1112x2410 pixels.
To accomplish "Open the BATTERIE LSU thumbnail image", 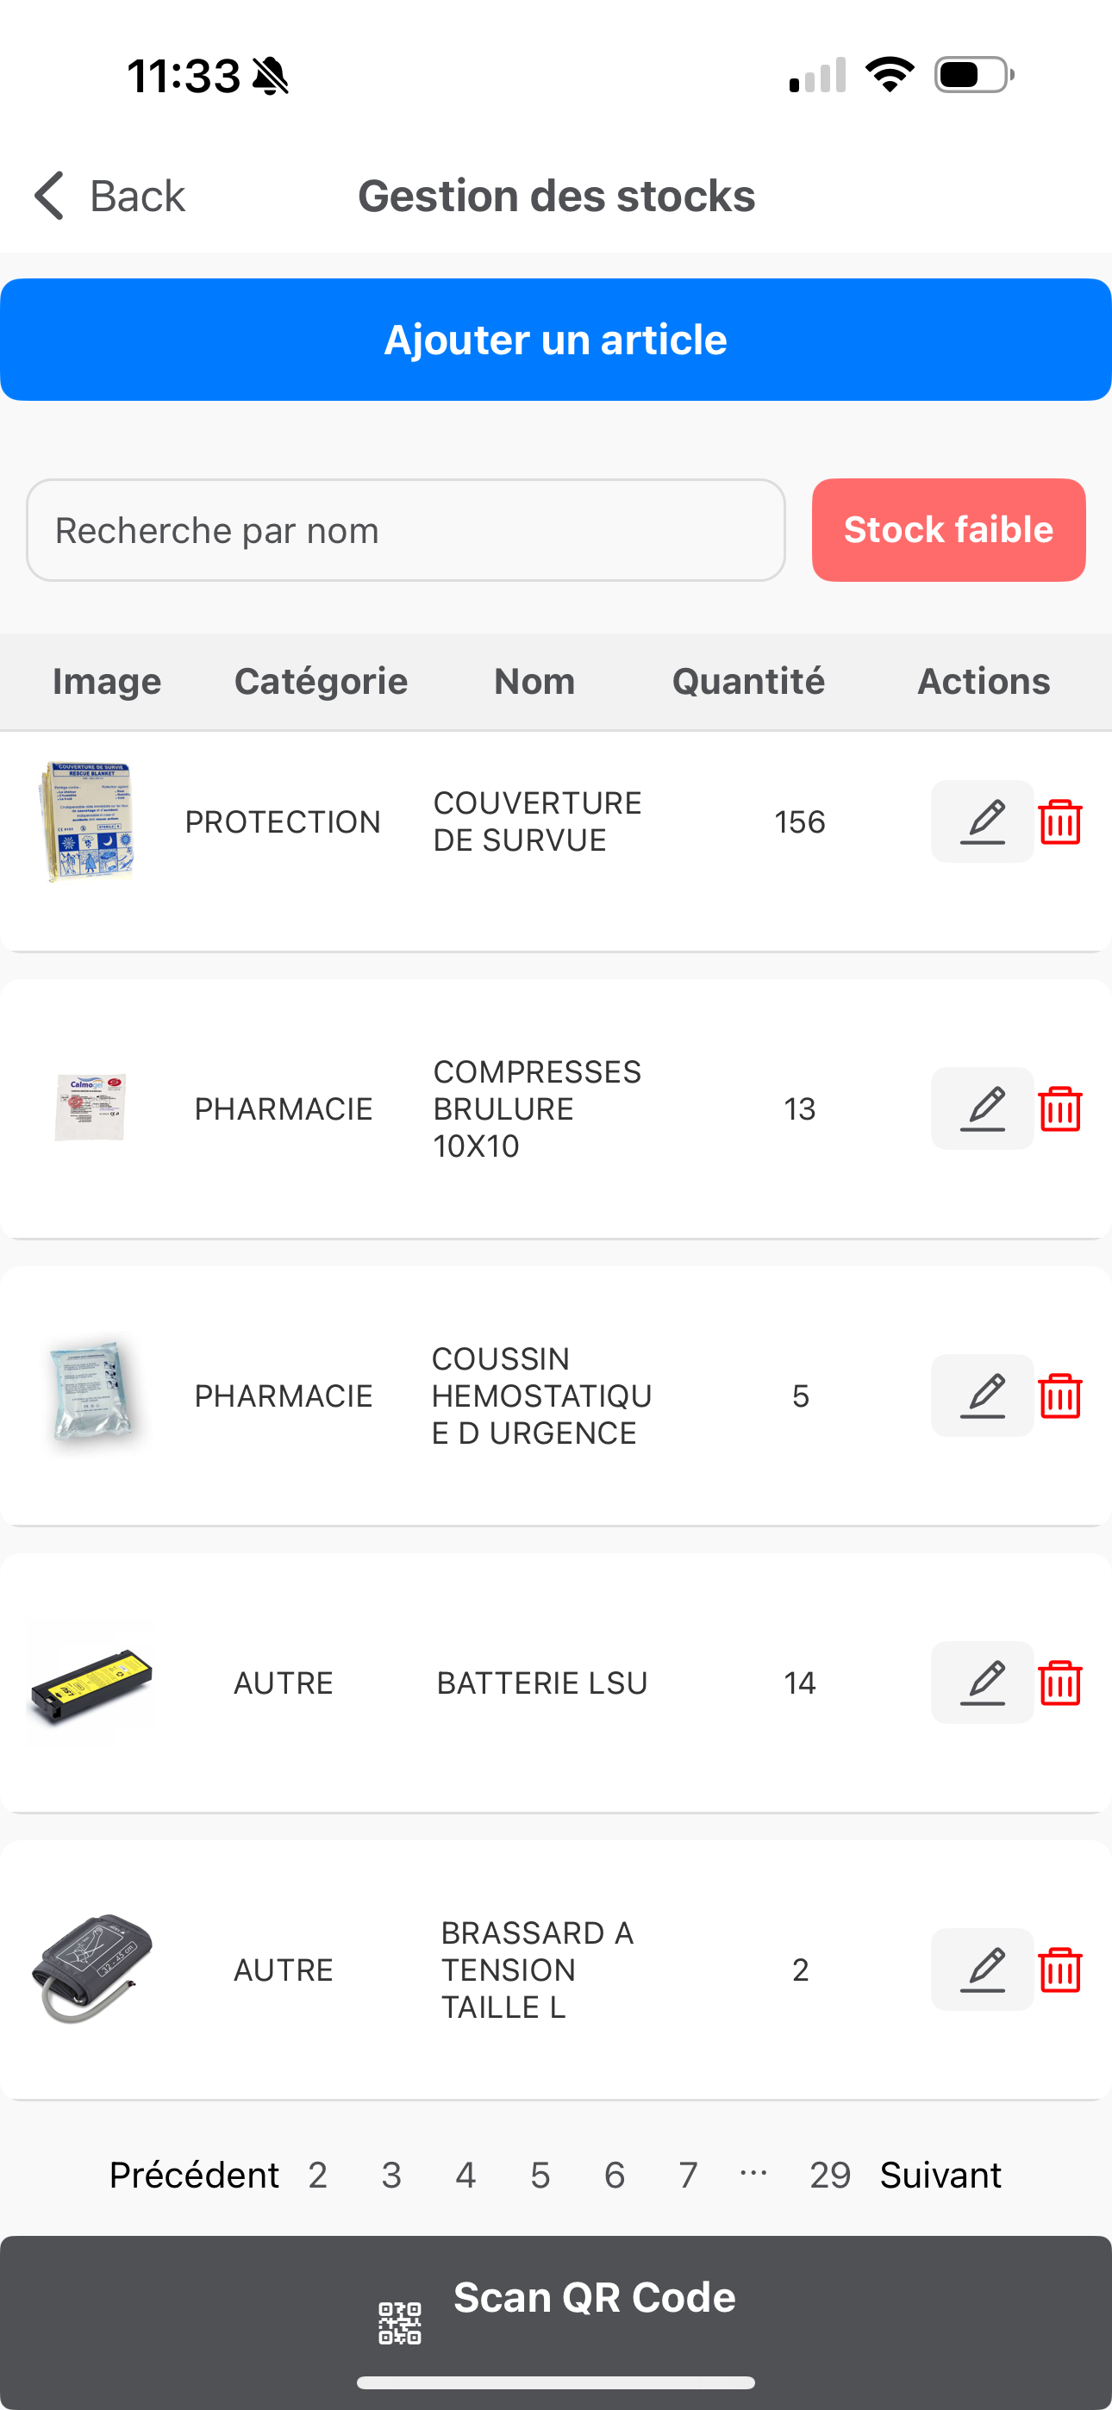I will coord(91,1683).
